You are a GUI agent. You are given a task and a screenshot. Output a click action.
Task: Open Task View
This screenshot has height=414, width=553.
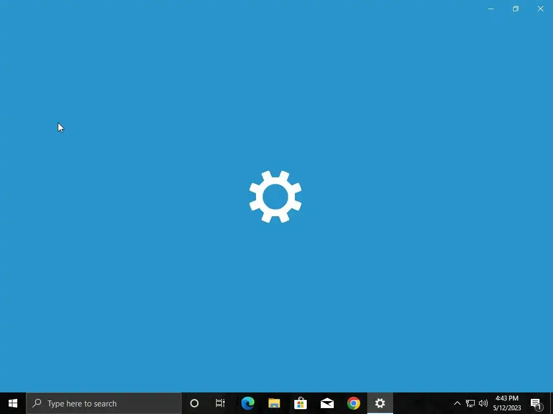click(x=220, y=403)
